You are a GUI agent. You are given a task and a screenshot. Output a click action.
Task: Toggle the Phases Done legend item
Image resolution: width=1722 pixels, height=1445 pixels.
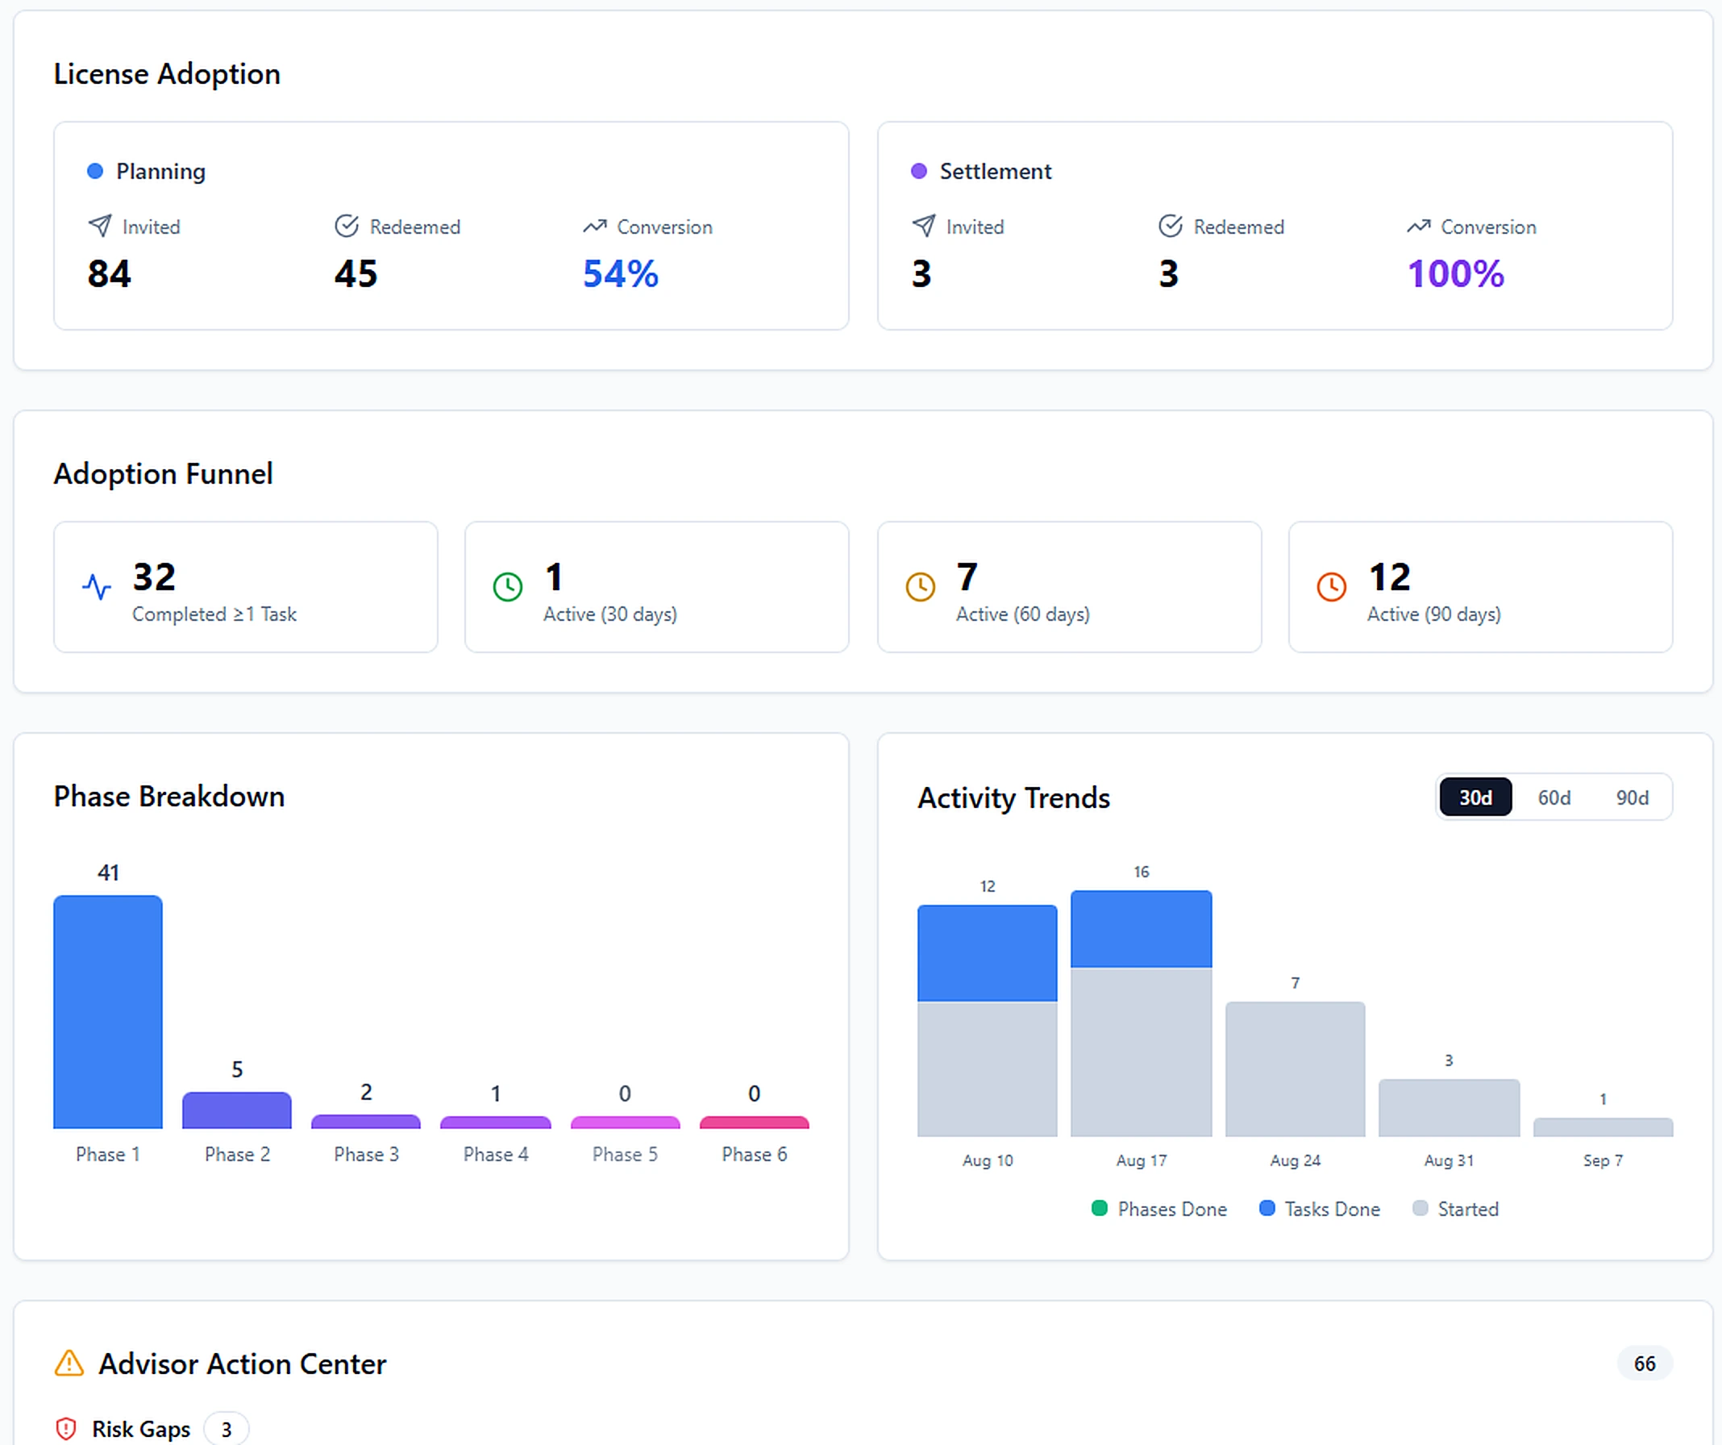pyautogui.click(x=1159, y=1208)
